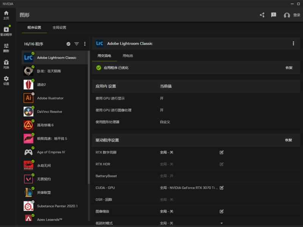Click the 英雄联盟 League icon
The width and height of the screenshot is (303, 227).
click(x=28, y=193)
